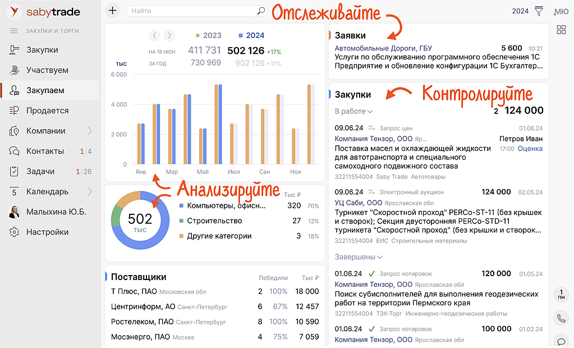
Task: Open the grid apps icon at right
Action: tap(561, 30)
